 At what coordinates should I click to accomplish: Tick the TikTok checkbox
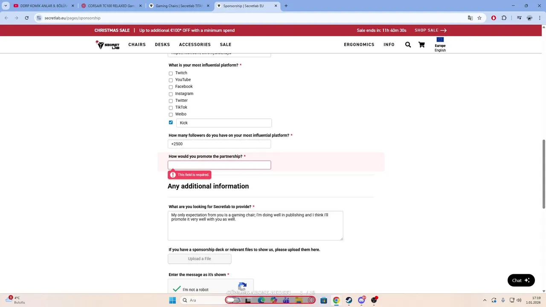[171, 107]
